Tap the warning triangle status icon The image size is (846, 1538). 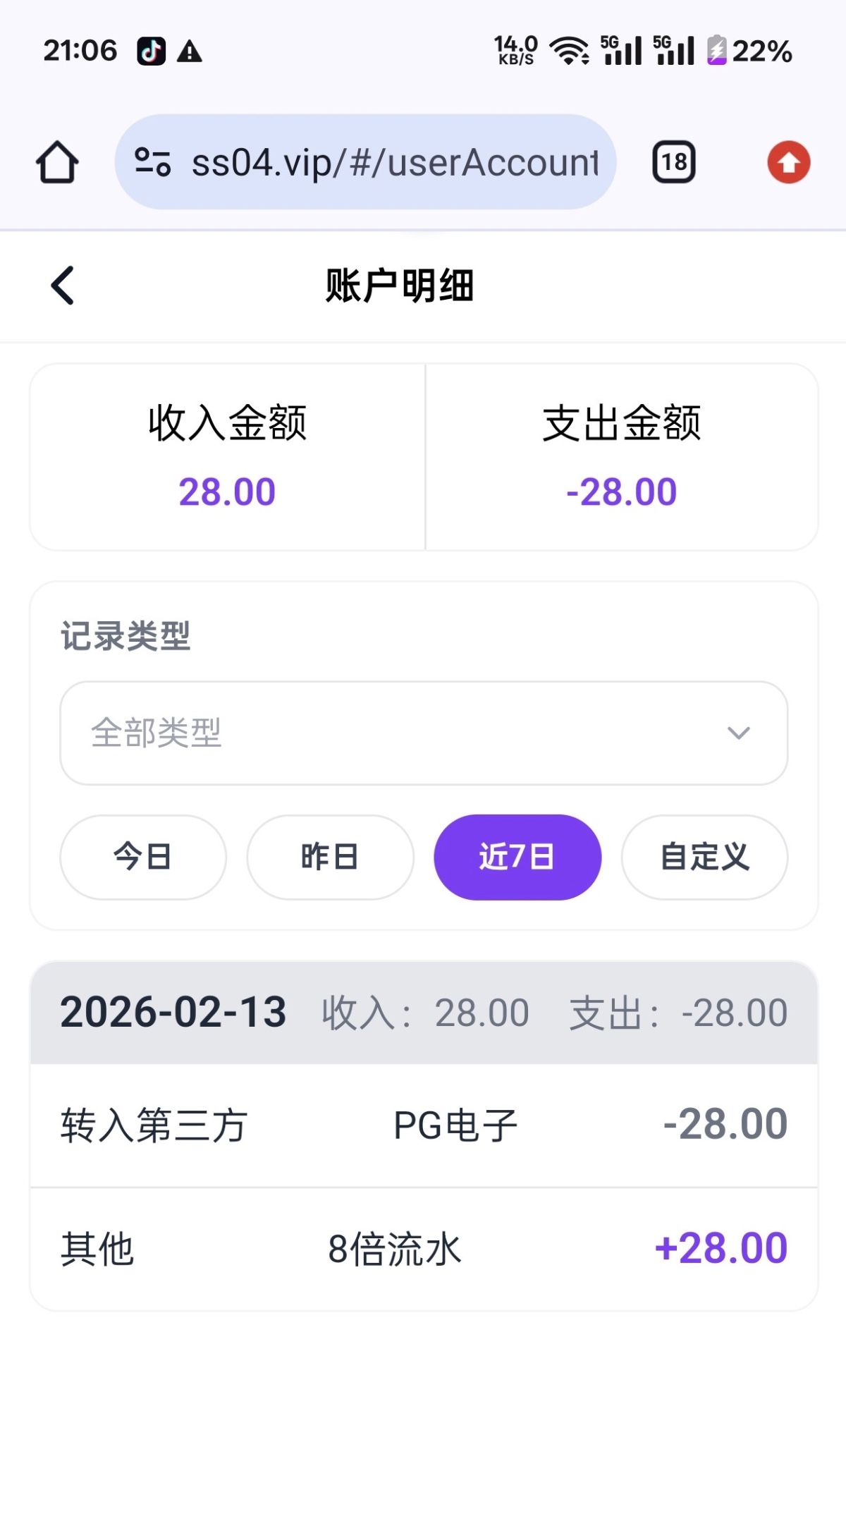click(x=190, y=51)
